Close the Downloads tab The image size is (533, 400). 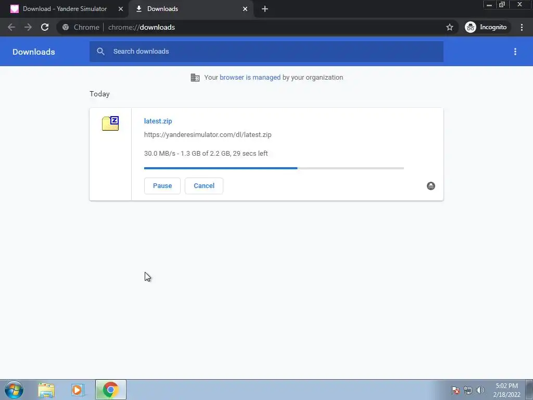point(245,9)
